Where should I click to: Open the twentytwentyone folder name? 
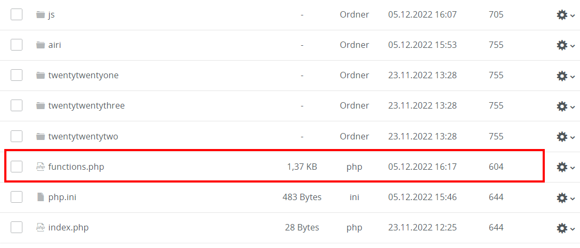pos(83,76)
